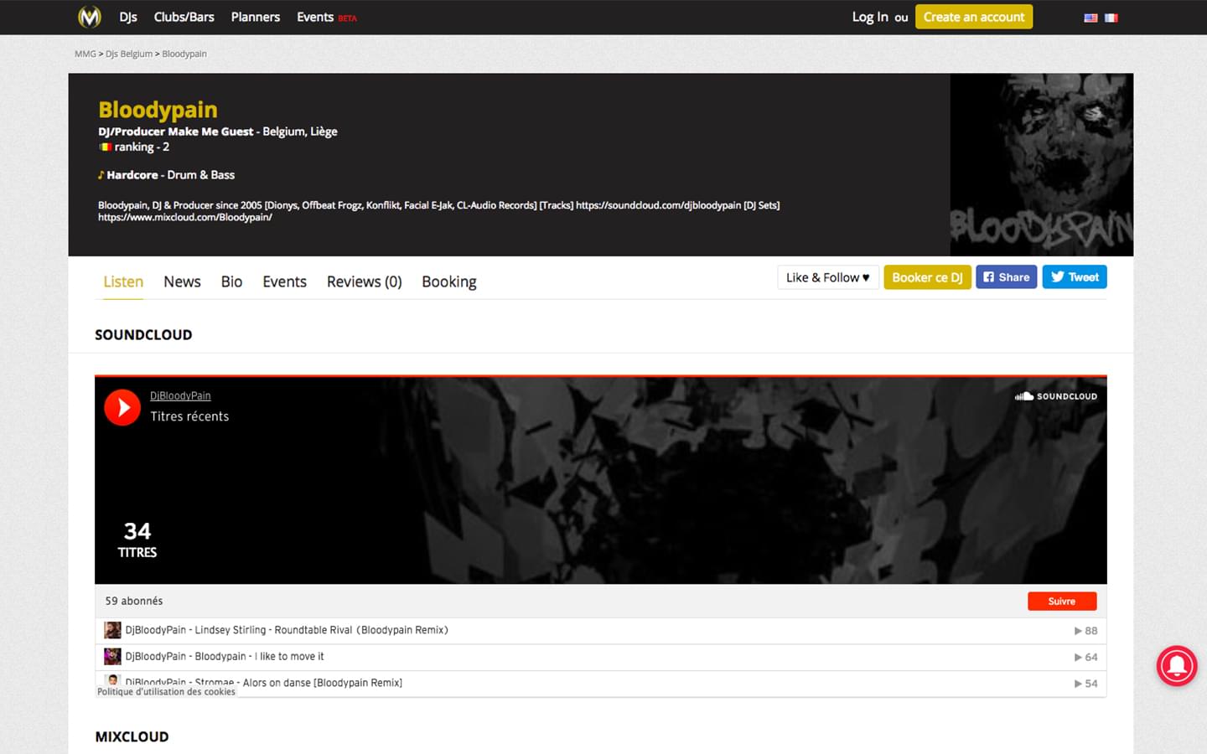Switch language to English flag
Screen dimensions: 1207x754
click(1090, 18)
